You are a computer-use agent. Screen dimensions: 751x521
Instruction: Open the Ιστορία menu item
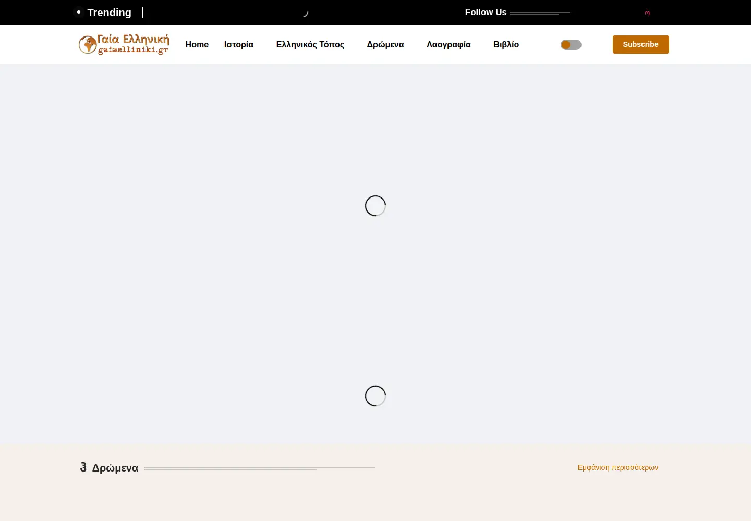click(x=239, y=45)
